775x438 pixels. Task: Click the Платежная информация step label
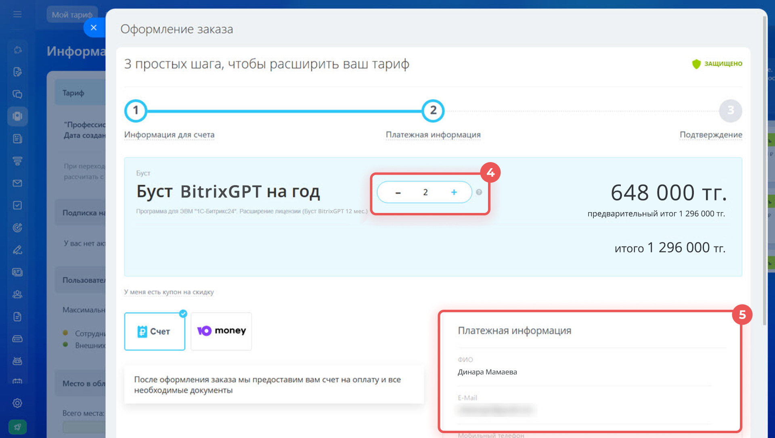coord(433,135)
